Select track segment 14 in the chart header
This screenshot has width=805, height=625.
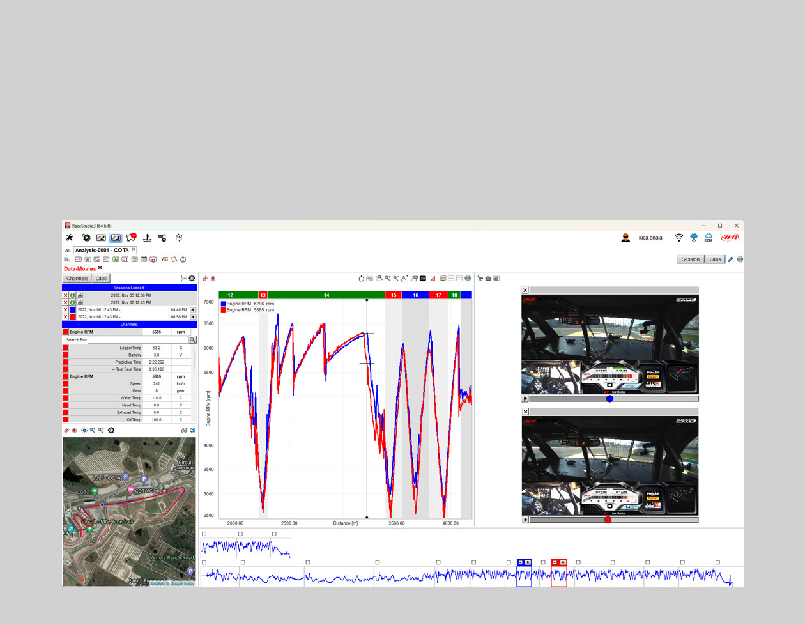(x=326, y=295)
